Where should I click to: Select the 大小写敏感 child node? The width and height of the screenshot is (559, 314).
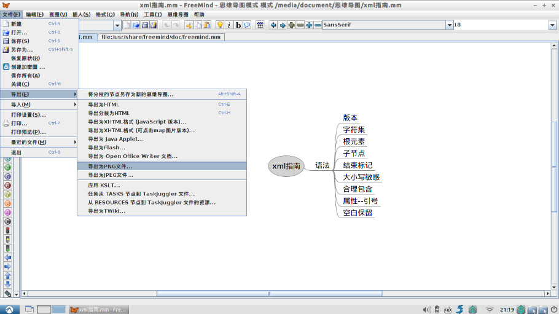(x=361, y=177)
